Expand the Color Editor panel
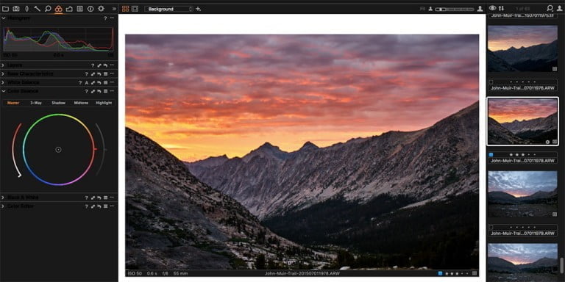 click(4, 206)
